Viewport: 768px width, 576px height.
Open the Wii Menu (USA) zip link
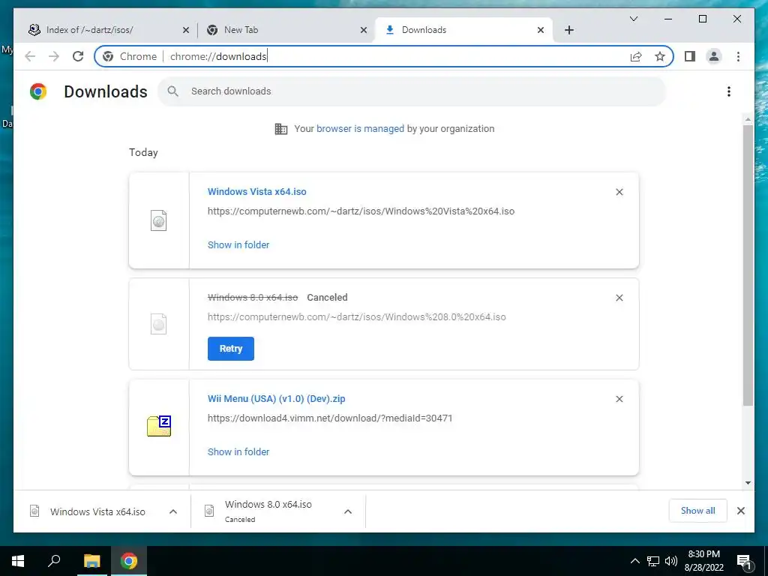click(x=276, y=399)
